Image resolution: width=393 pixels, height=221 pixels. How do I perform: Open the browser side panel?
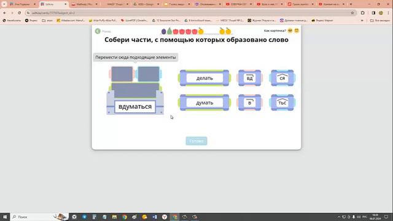[373, 13]
